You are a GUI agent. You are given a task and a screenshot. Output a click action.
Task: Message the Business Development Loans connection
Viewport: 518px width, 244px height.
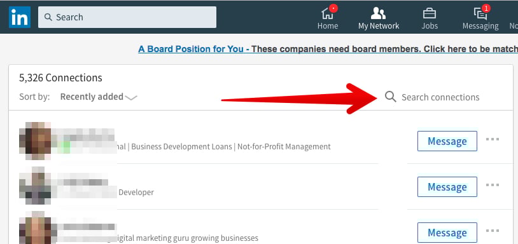[x=447, y=141]
